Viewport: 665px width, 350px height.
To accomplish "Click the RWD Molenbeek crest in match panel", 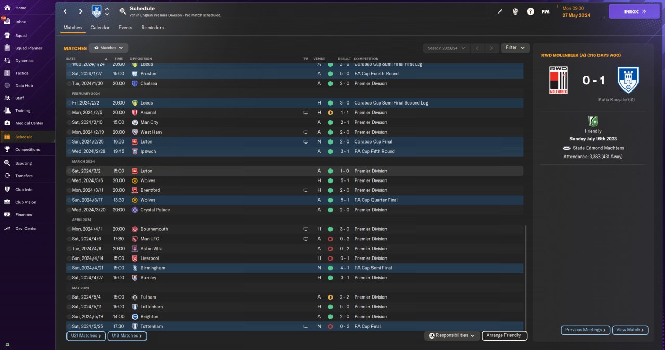I will tap(558, 81).
